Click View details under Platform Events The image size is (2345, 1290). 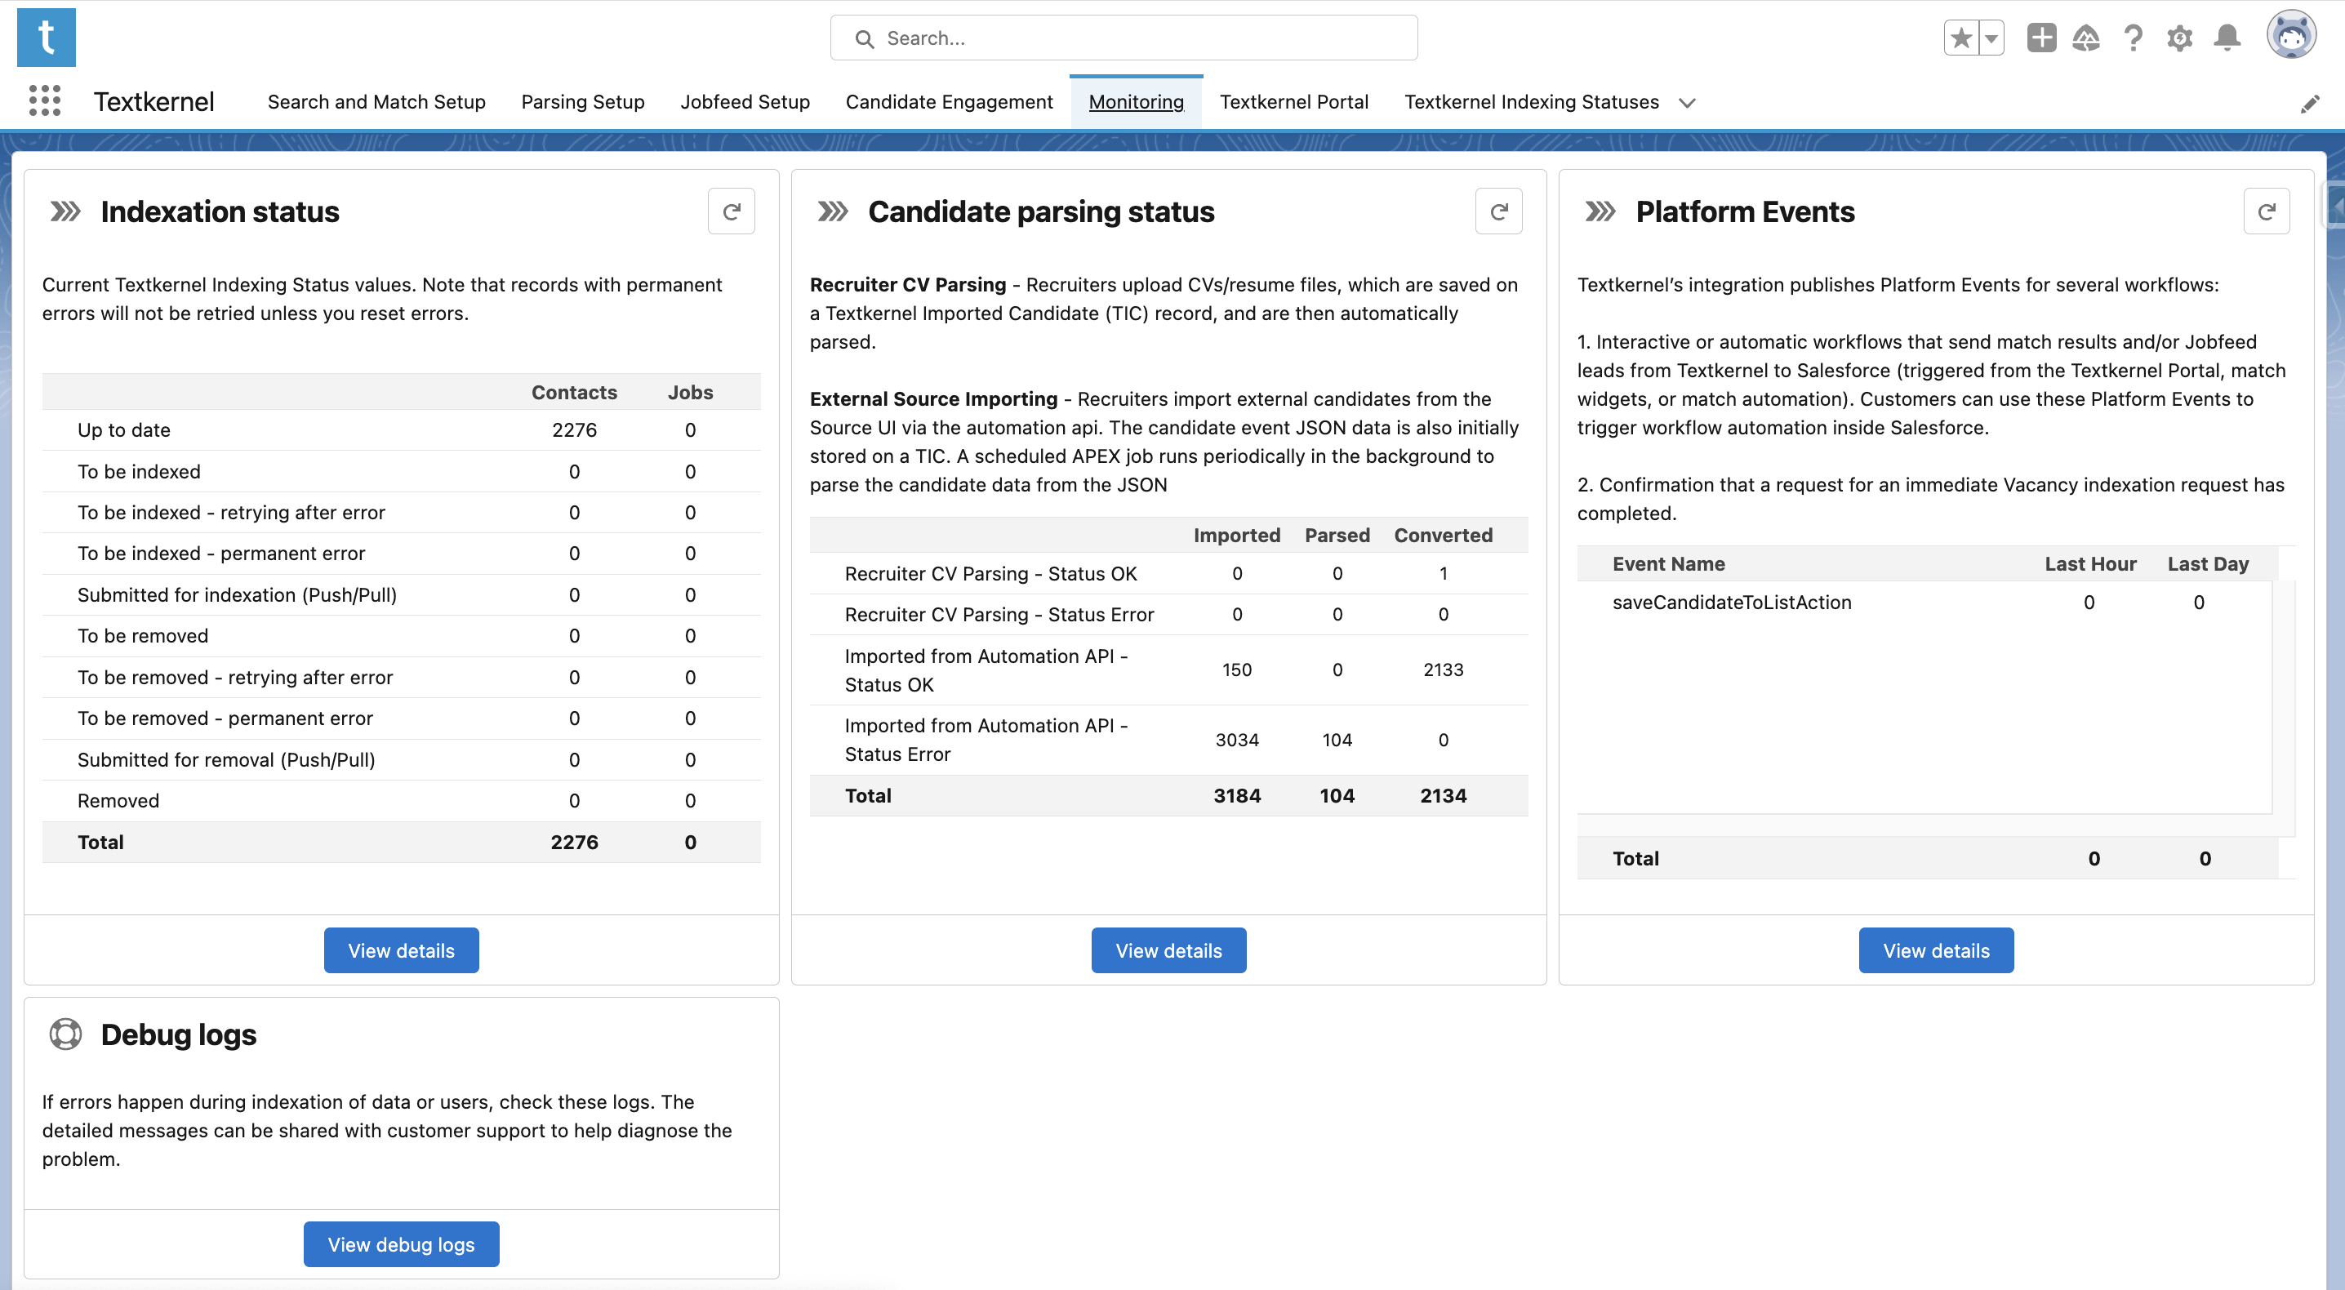click(1936, 950)
